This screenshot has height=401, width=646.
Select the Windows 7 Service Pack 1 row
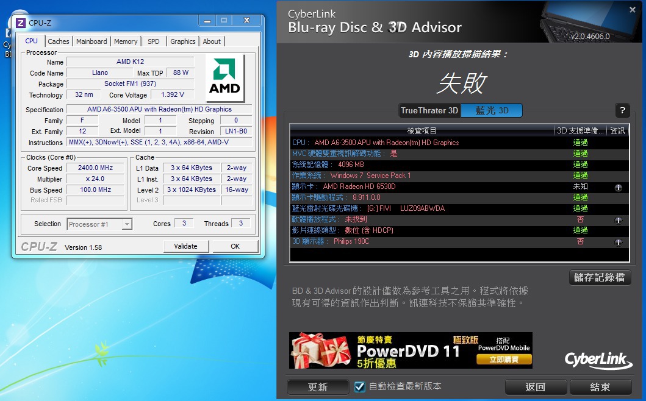click(459, 176)
